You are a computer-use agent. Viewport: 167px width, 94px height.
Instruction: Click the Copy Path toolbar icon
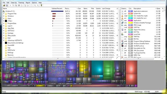pos(13,5)
